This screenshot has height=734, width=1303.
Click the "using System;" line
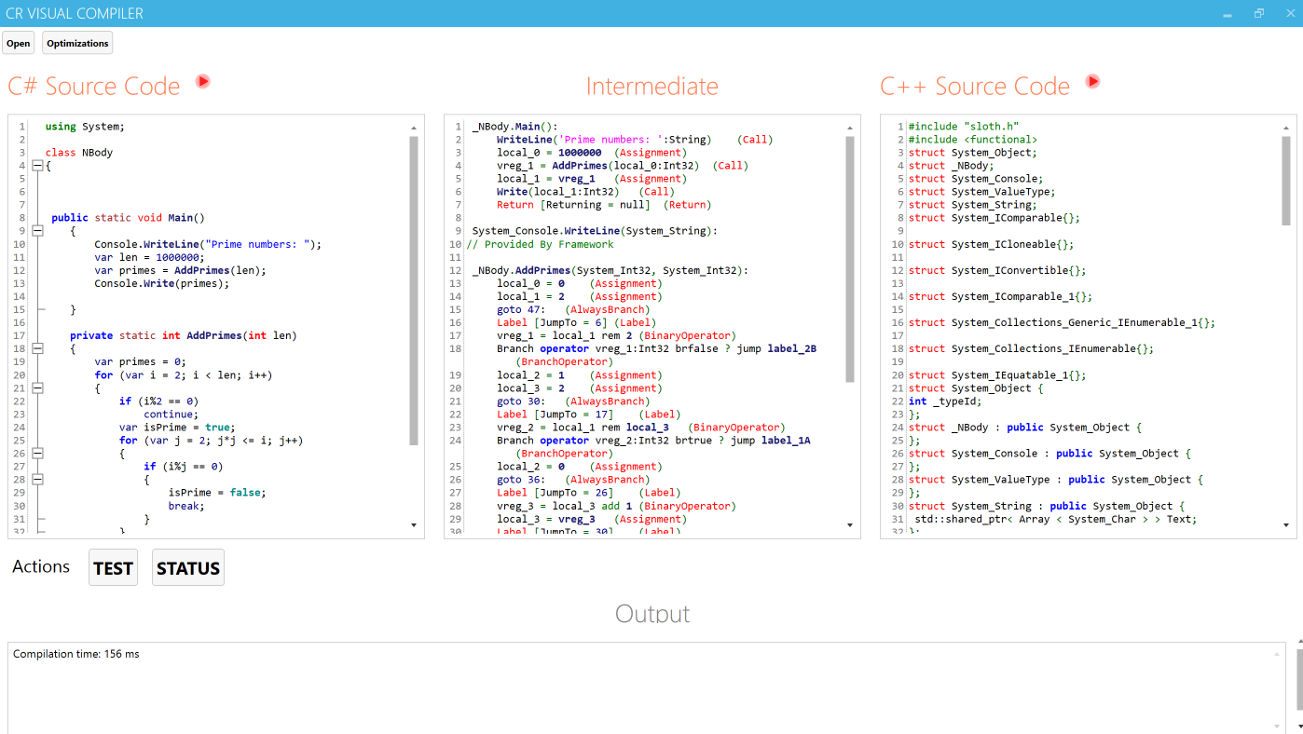click(x=85, y=127)
